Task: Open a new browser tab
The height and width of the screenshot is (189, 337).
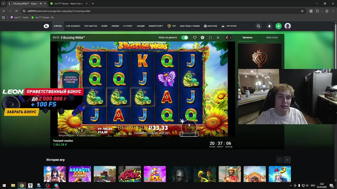Action: pos(93,4)
